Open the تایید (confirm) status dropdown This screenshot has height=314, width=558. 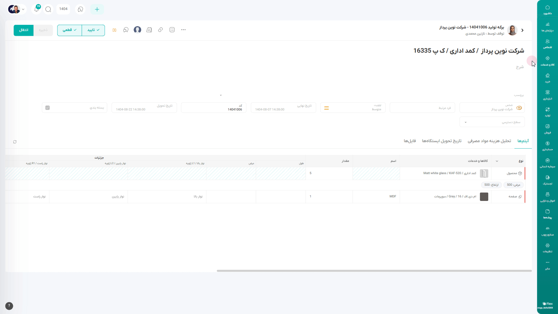pyautogui.click(x=93, y=30)
